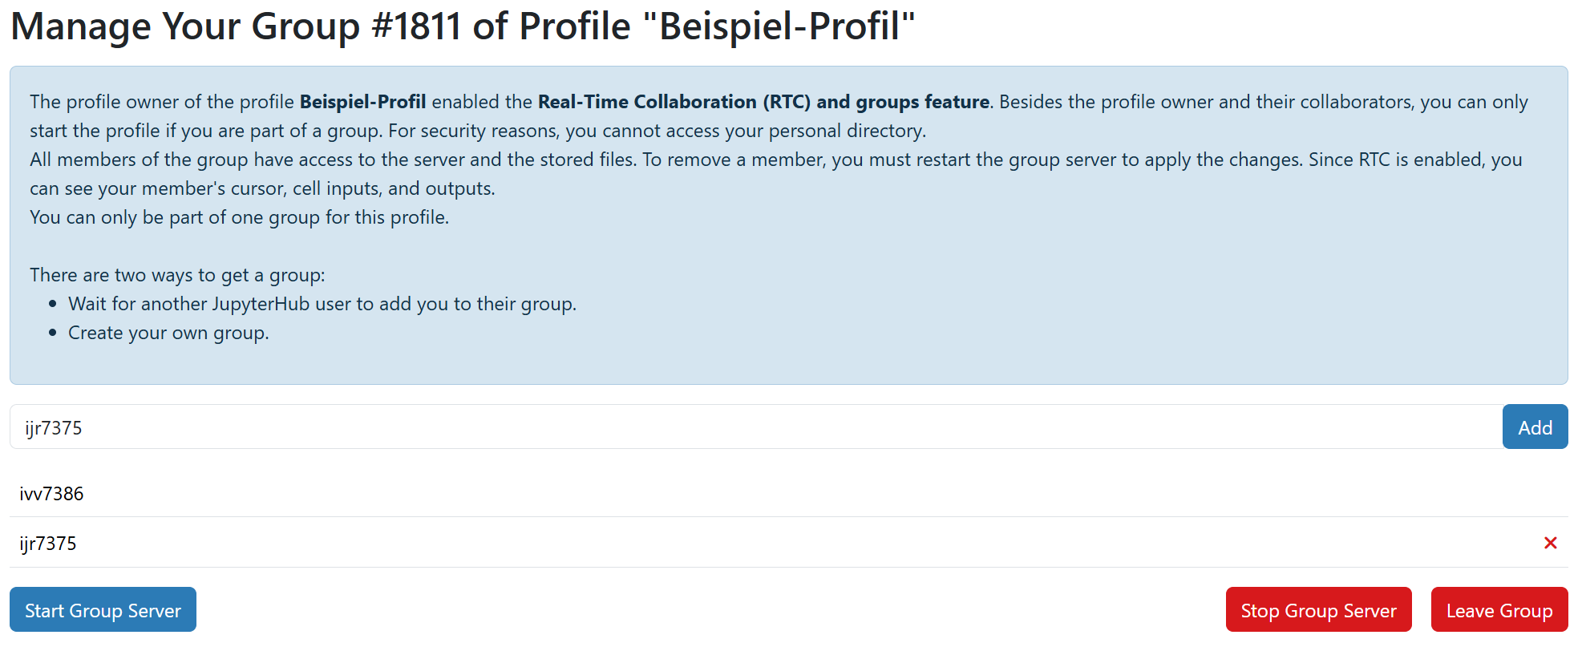Screen dimensions: 1582x647
Task: Select the ijr7375 entry in the member list
Action: pyautogui.click(x=48, y=544)
